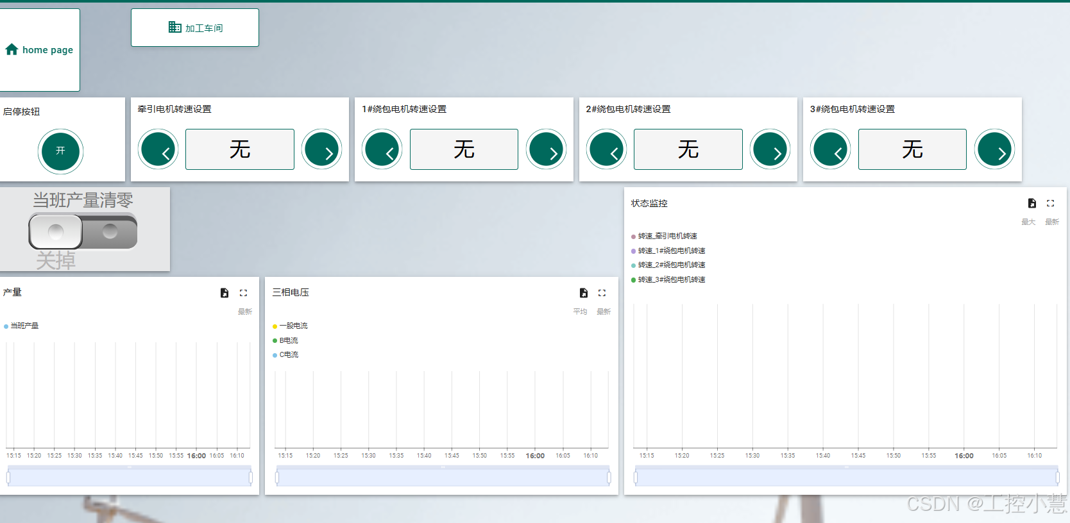Decrease 1#绕包电机转速设置 with left arrow

coord(382,149)
